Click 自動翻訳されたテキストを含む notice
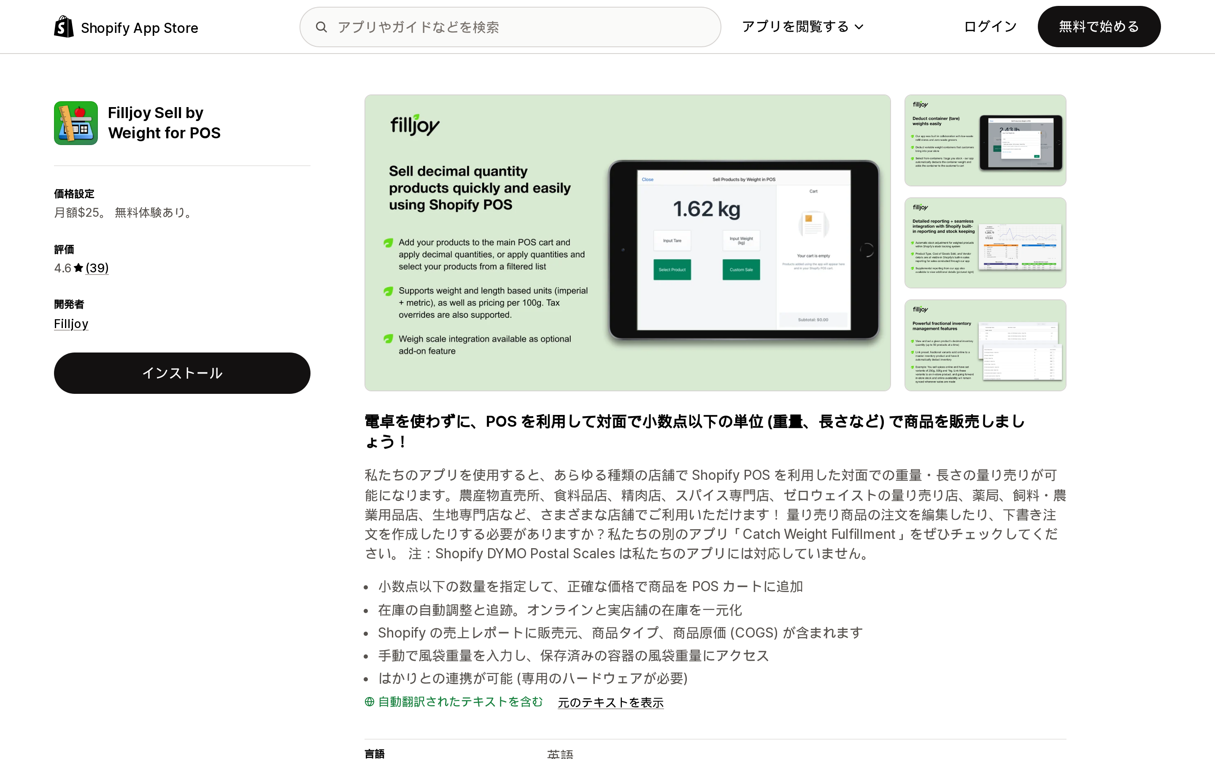Viewport: 1215px width, 759px height. 460,702
